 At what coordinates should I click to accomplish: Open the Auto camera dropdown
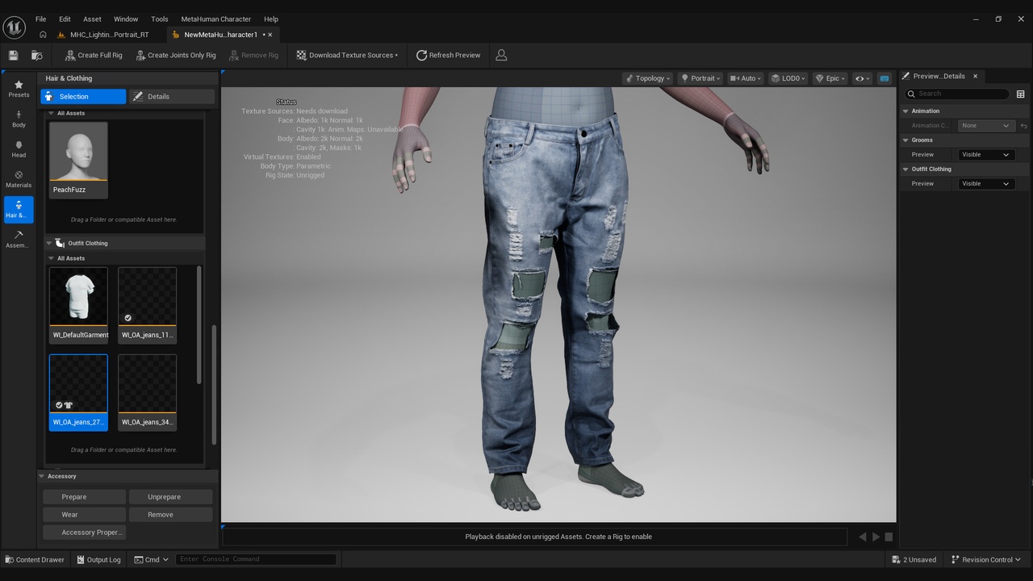[747, 78]
